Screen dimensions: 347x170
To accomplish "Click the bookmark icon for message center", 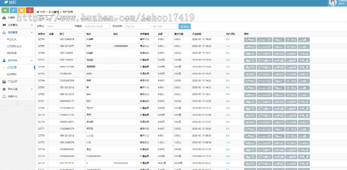I will point(4,96).
